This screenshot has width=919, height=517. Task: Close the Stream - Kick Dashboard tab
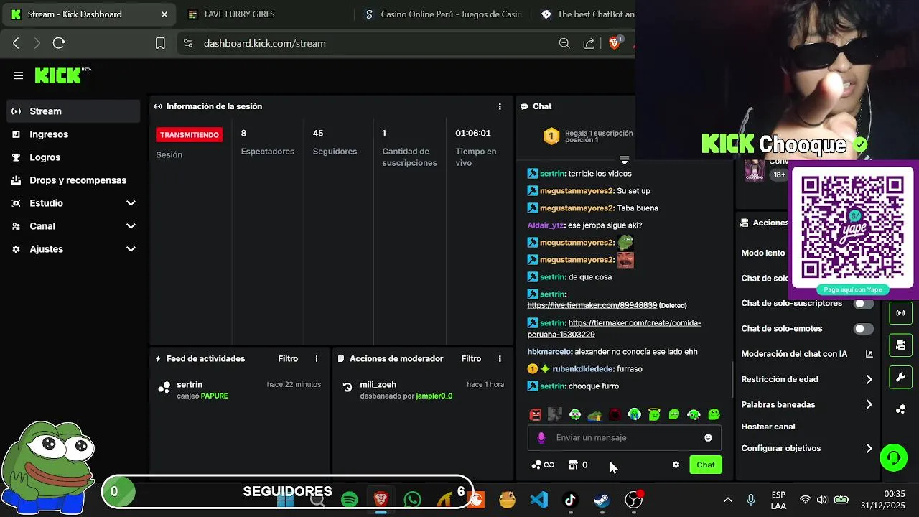[x=164, y=14]
